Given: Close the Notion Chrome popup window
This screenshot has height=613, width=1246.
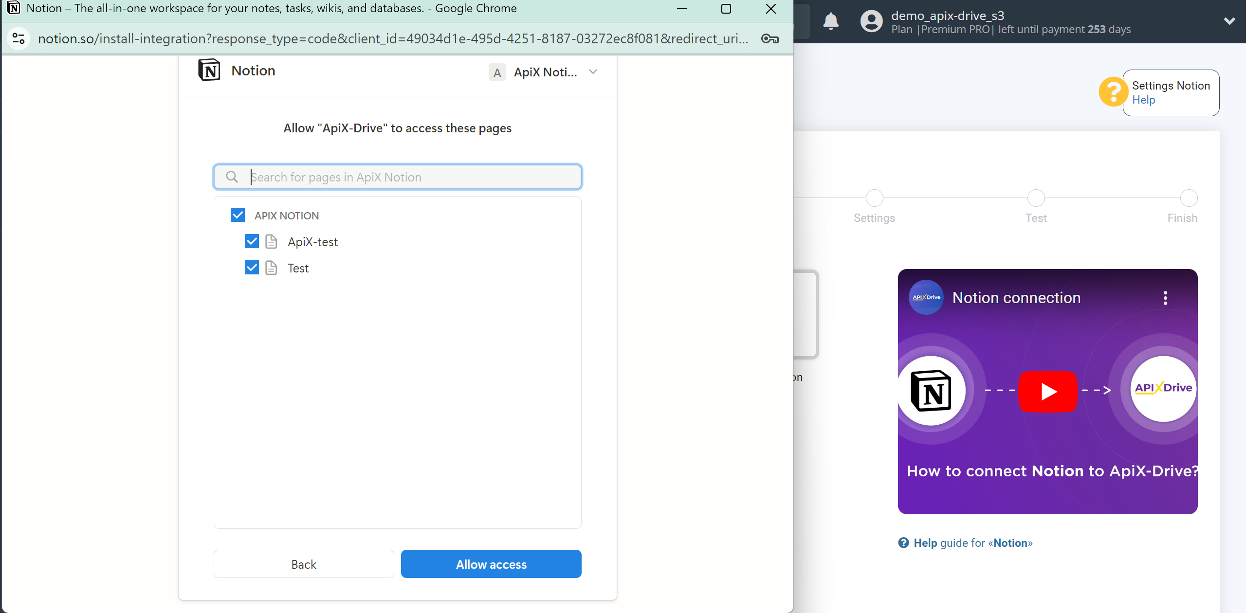Looking at the screenshot, I should coord(771,9).
